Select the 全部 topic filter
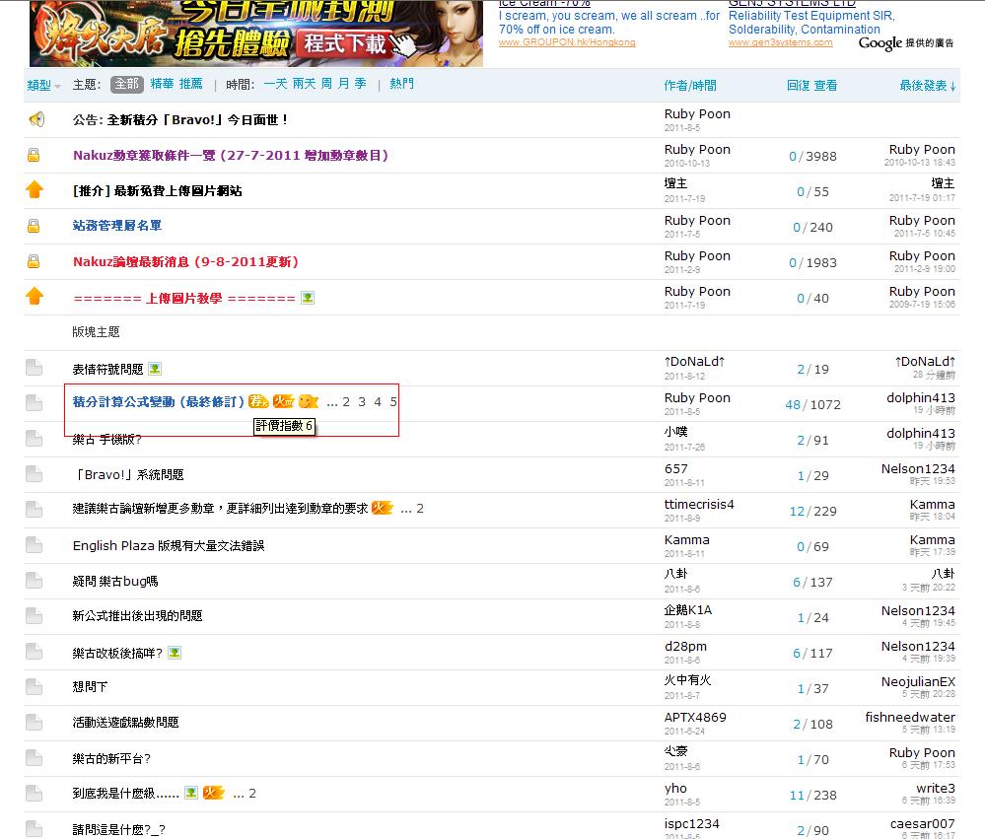985x839 pixels. [x=126, y=85]
